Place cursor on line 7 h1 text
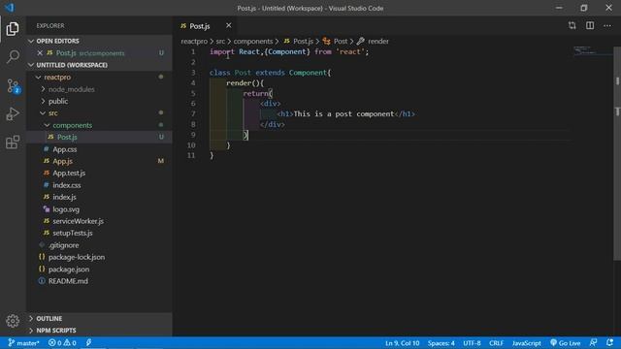Image resolution: width=621 pixels, height=349 pixels. (x=343, y=114)
